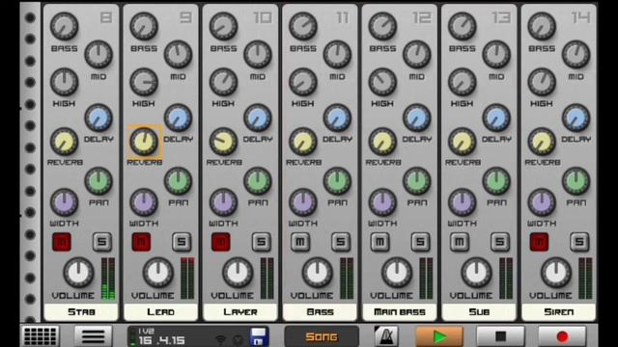Stop playback with the square stop button
The image size is (618, 347).
click(500, 336)
